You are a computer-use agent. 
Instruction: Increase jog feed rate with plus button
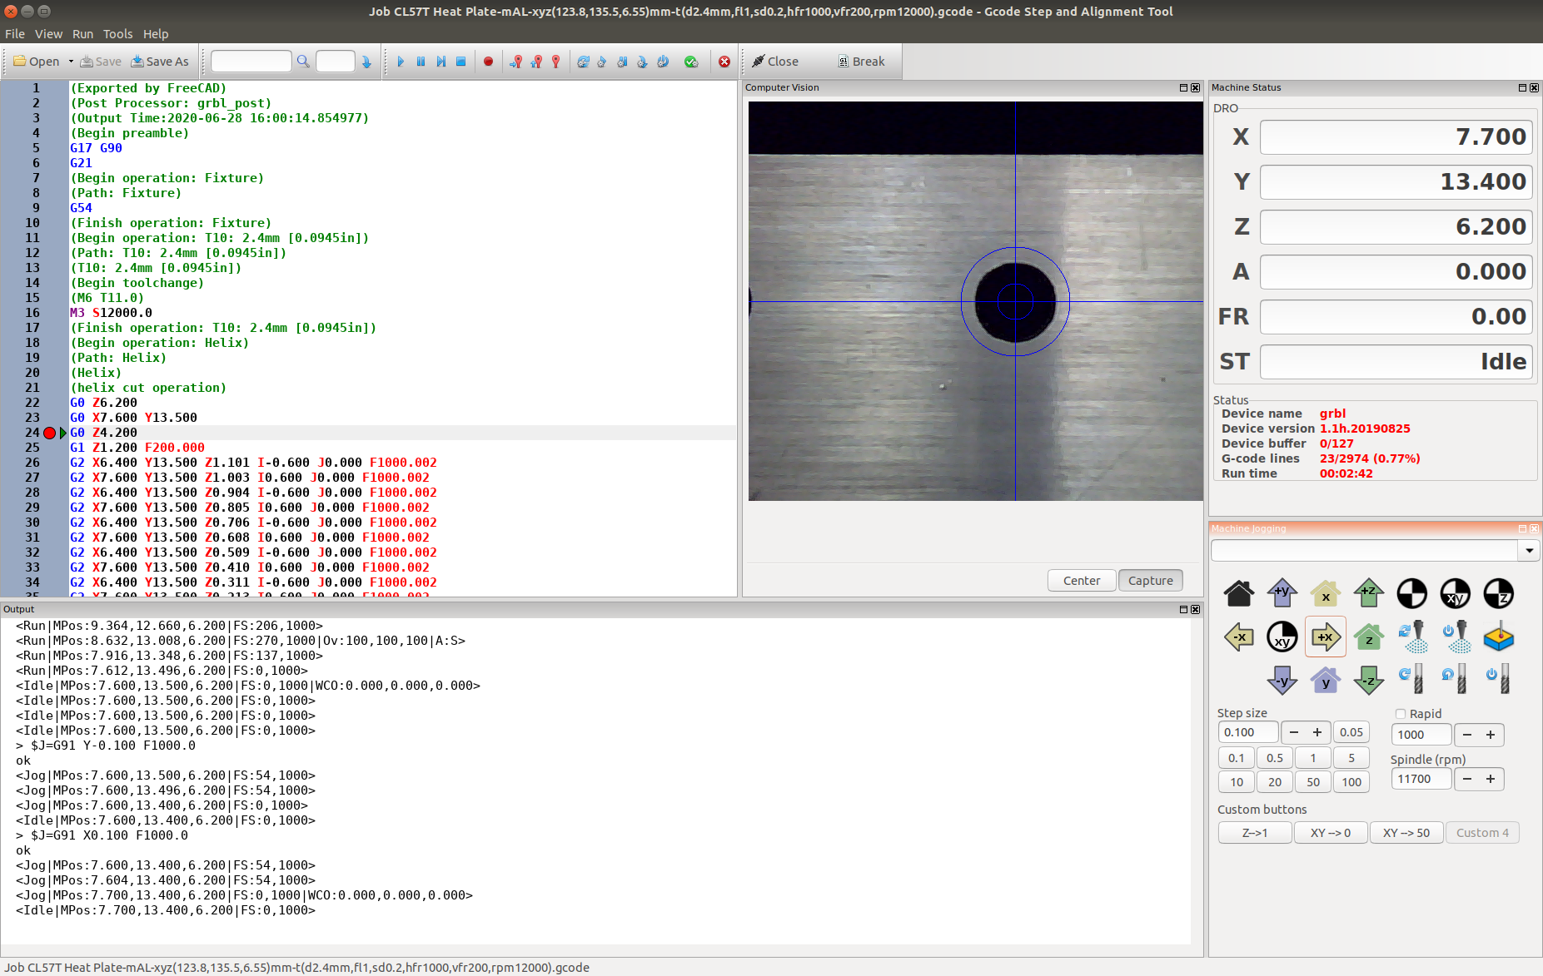point(1491,735)
